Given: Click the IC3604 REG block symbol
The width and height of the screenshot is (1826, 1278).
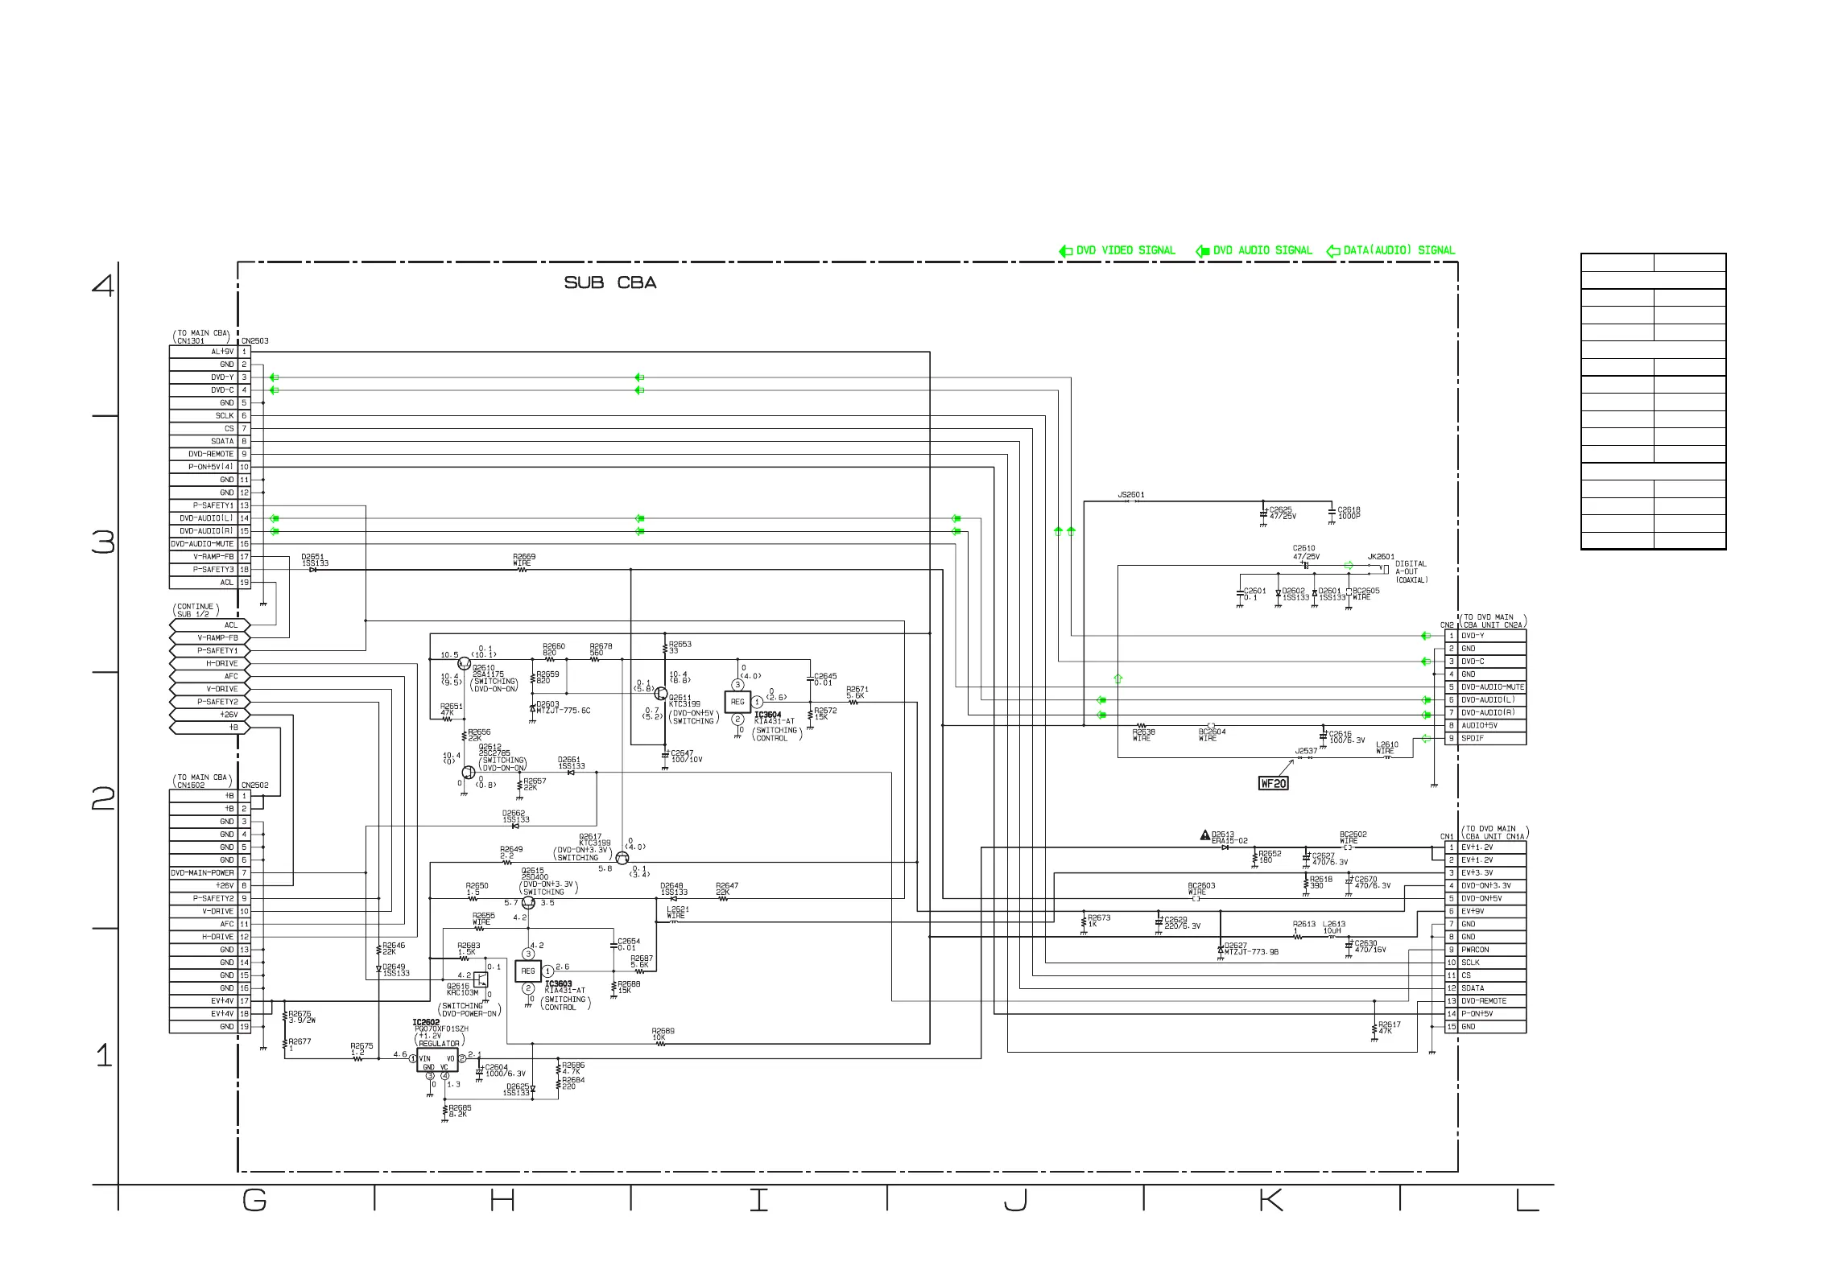Looking at the screenshot, I should click(x=737, y=702).
